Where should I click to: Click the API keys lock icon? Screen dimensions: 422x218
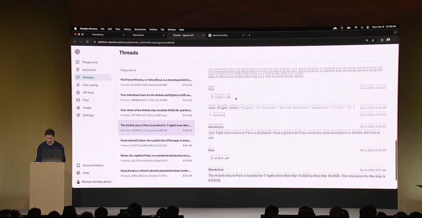coord(78,92)
